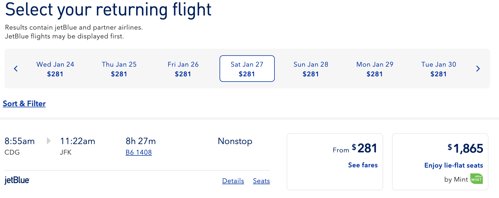Select Thu Jan 25 date tab
The height and width of the screenshot is (198, 499).
pos(119,69)
